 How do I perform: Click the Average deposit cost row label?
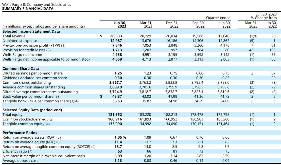click(21, 160)
